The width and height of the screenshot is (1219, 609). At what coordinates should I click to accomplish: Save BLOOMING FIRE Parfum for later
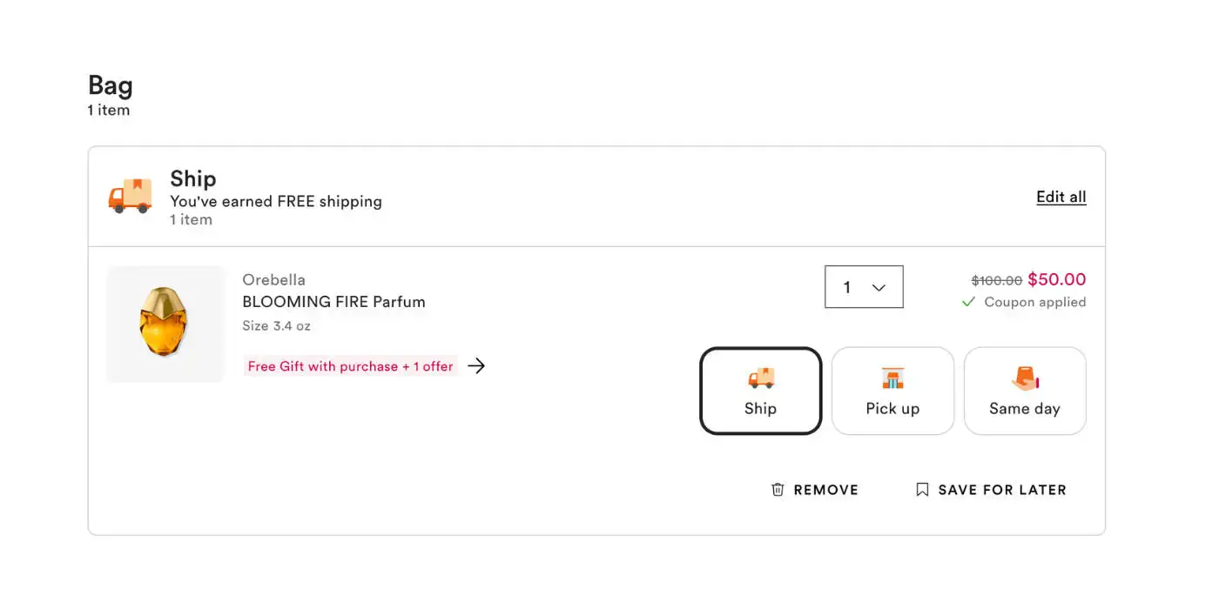(991, 490)
